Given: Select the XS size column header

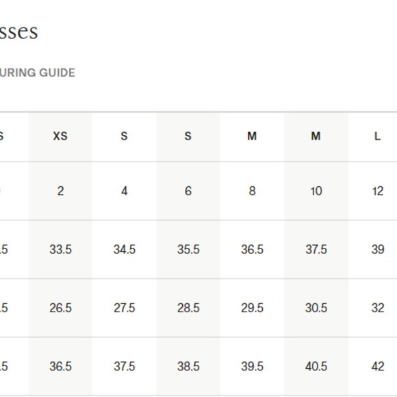Looking at the screenshot, I should 60,136.
